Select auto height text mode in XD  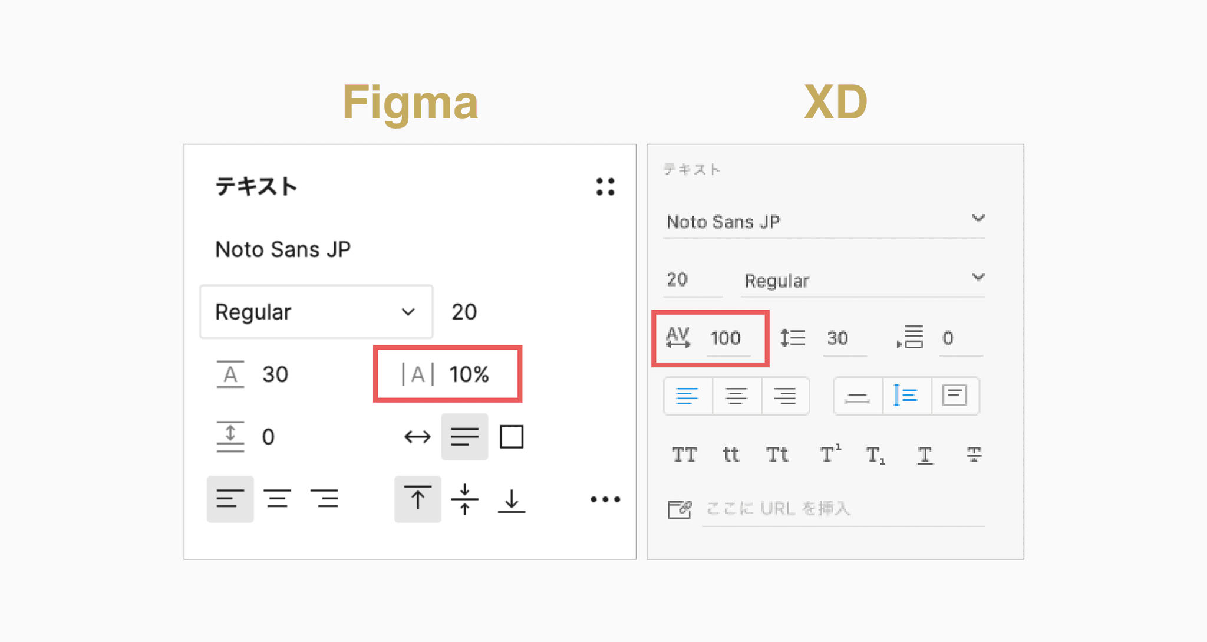[x=906, y=396]
